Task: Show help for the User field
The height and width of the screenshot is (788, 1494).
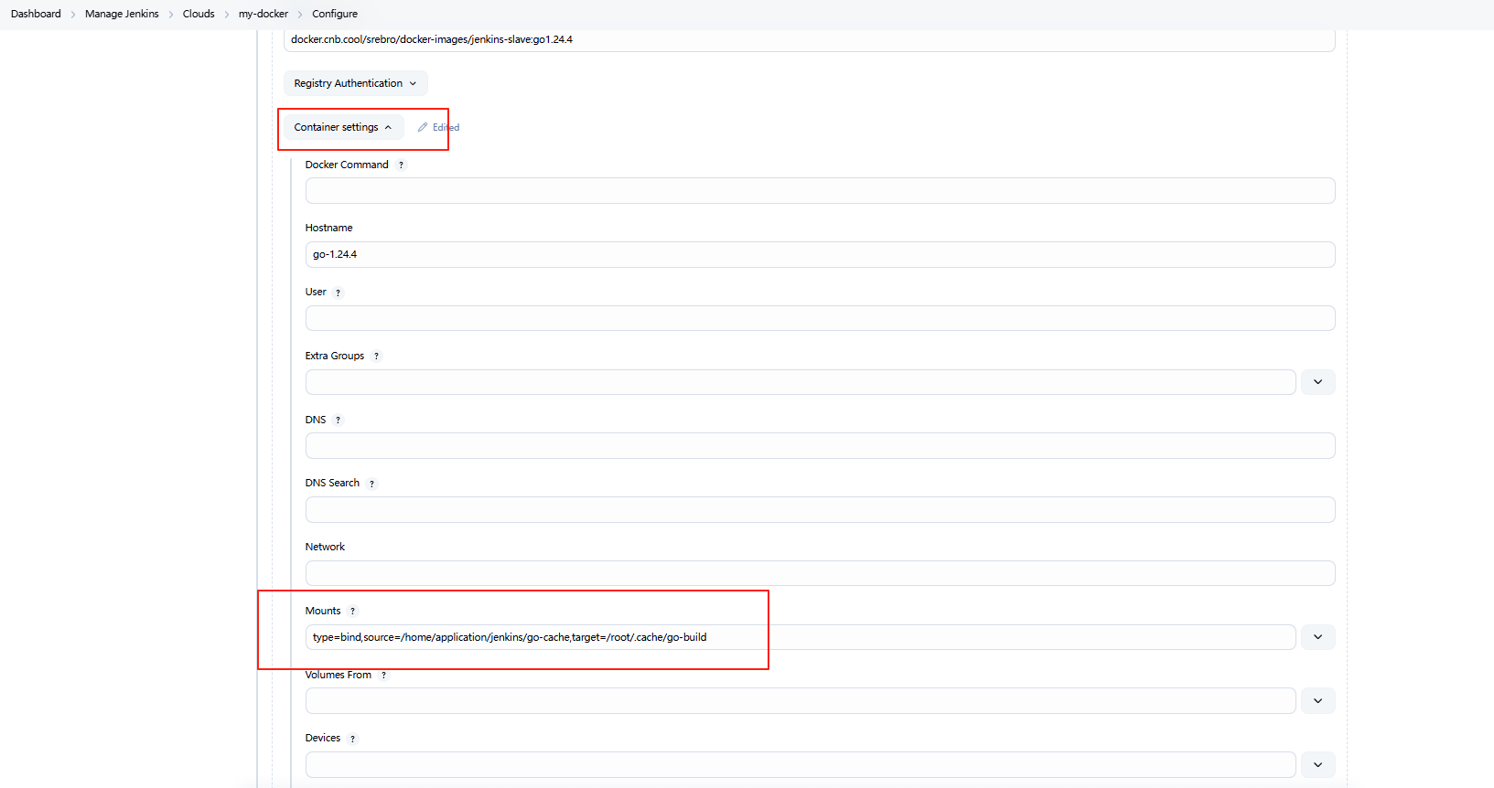Action: click(338, 293)
